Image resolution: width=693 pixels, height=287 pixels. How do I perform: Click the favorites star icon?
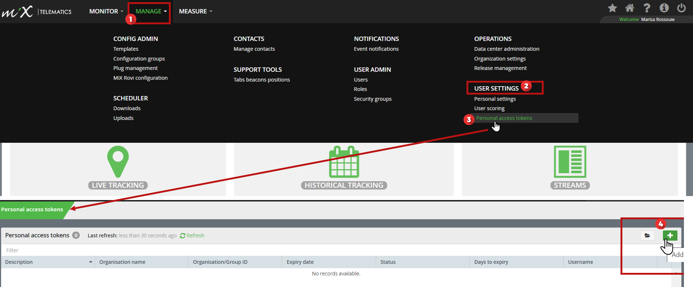click(x=612, y=8)
